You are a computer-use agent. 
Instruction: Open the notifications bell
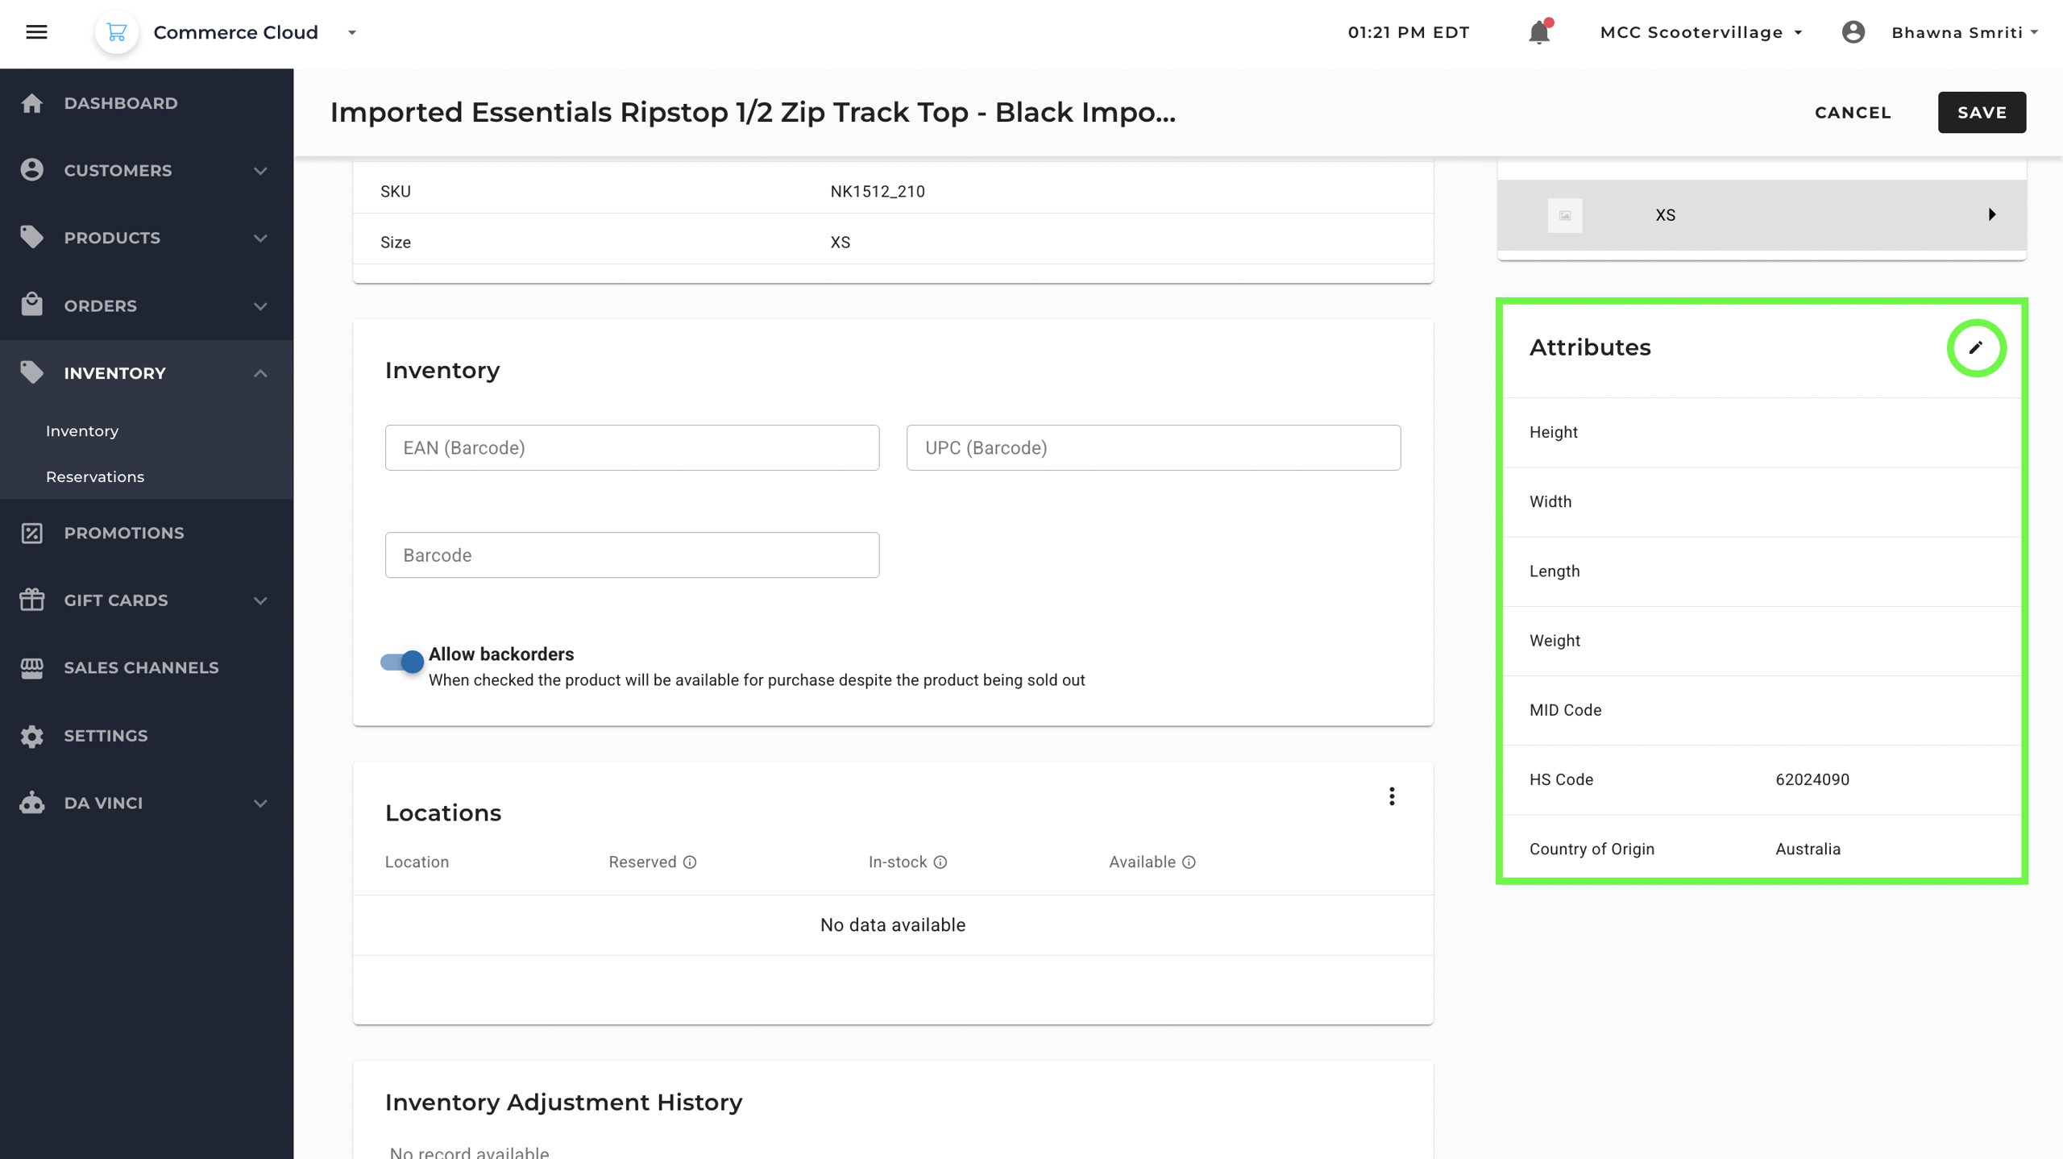coord(1538,32)
